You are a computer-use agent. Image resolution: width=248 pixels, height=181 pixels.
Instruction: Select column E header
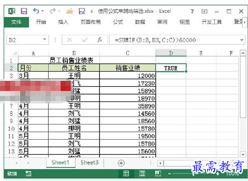[x=201, y=53]
